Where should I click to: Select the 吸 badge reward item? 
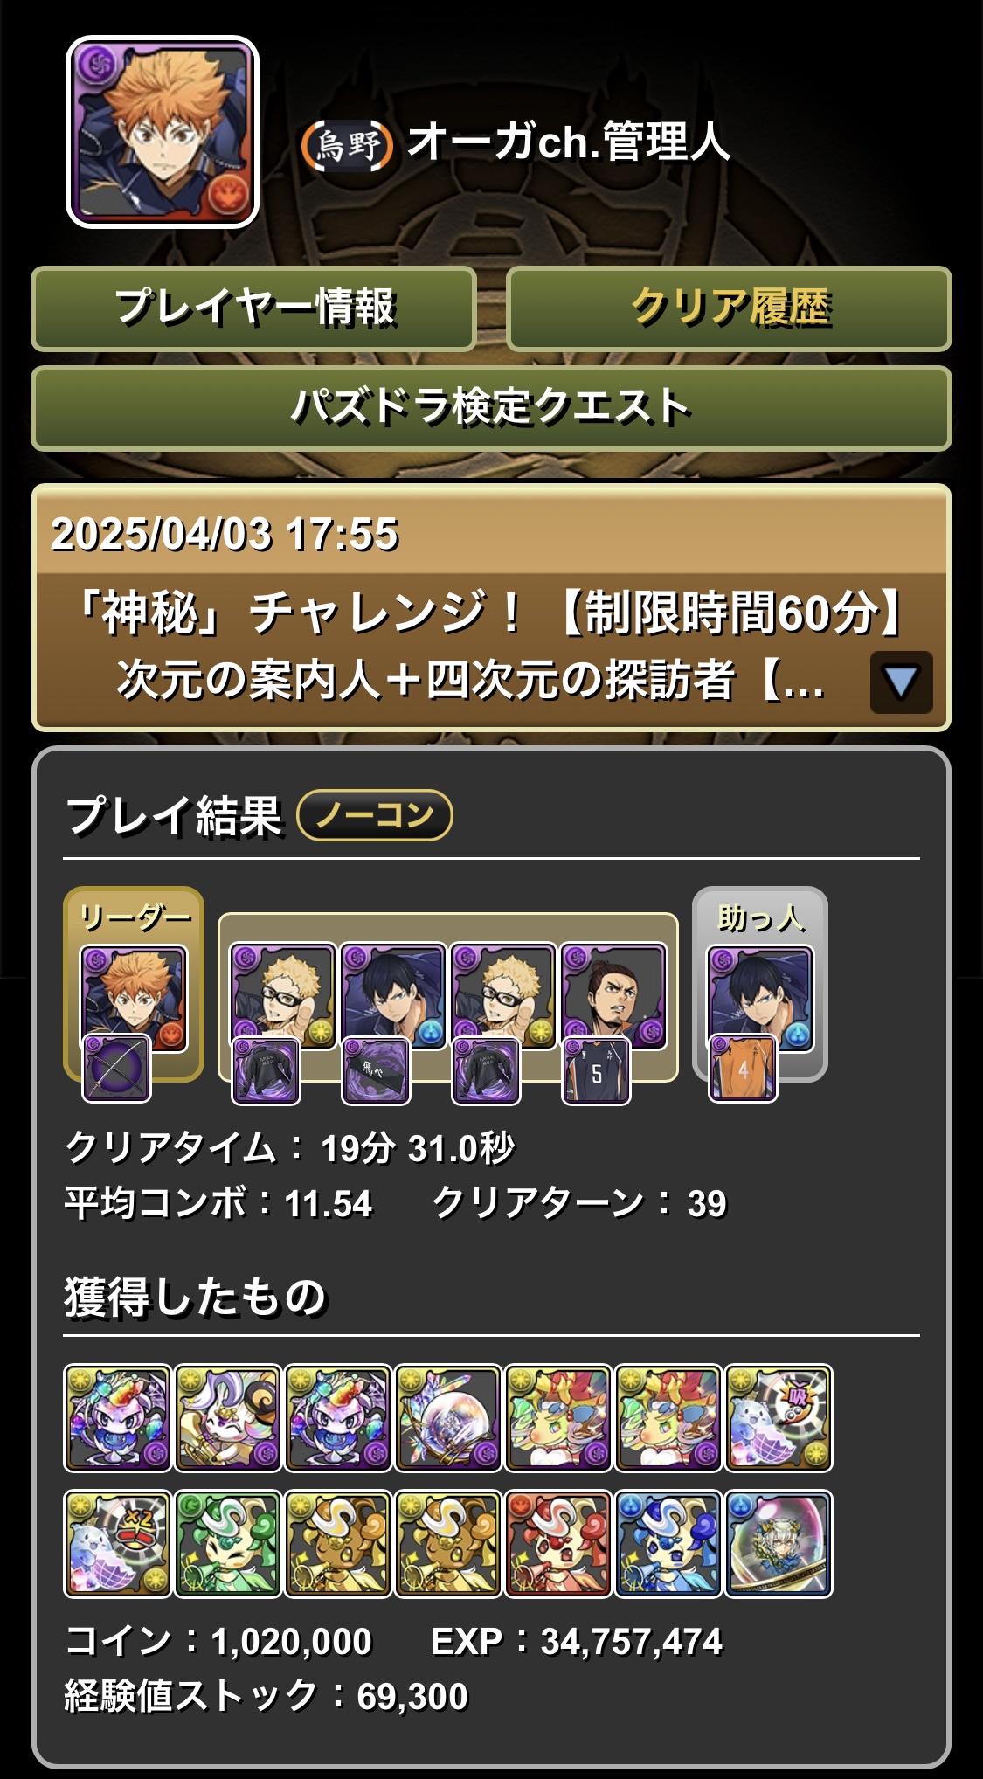click(x=779, y=1418)
